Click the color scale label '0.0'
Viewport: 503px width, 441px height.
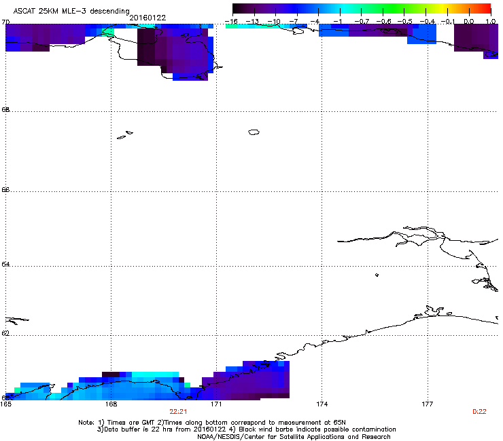(469, 22)
